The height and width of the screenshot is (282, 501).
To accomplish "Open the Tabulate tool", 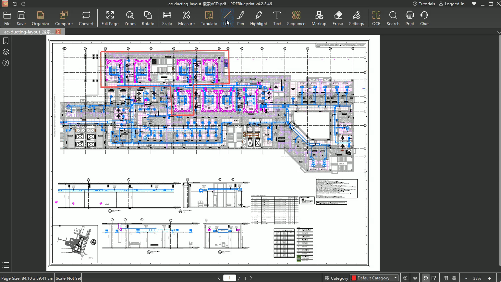I will point(209,18).
